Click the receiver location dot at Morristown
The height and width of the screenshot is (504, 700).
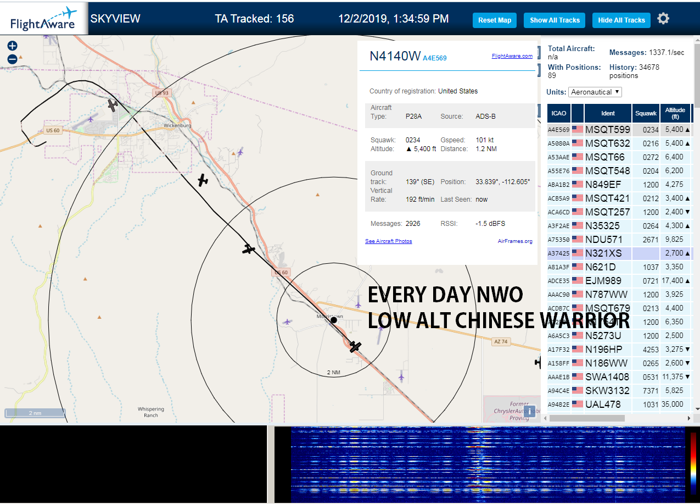(x=333, y=320)
